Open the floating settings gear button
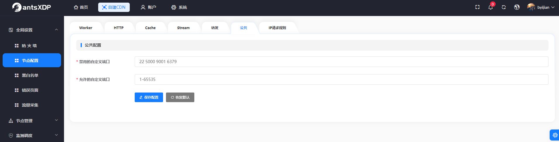The height and width of the screenshot is (142, 559). coord(555,135)
